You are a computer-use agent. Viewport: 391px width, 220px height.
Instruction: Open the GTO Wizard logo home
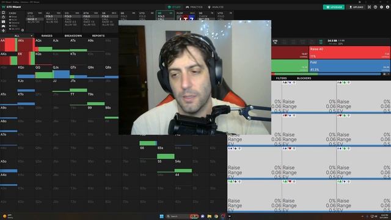pyautogui.click(x=11, y=7)
